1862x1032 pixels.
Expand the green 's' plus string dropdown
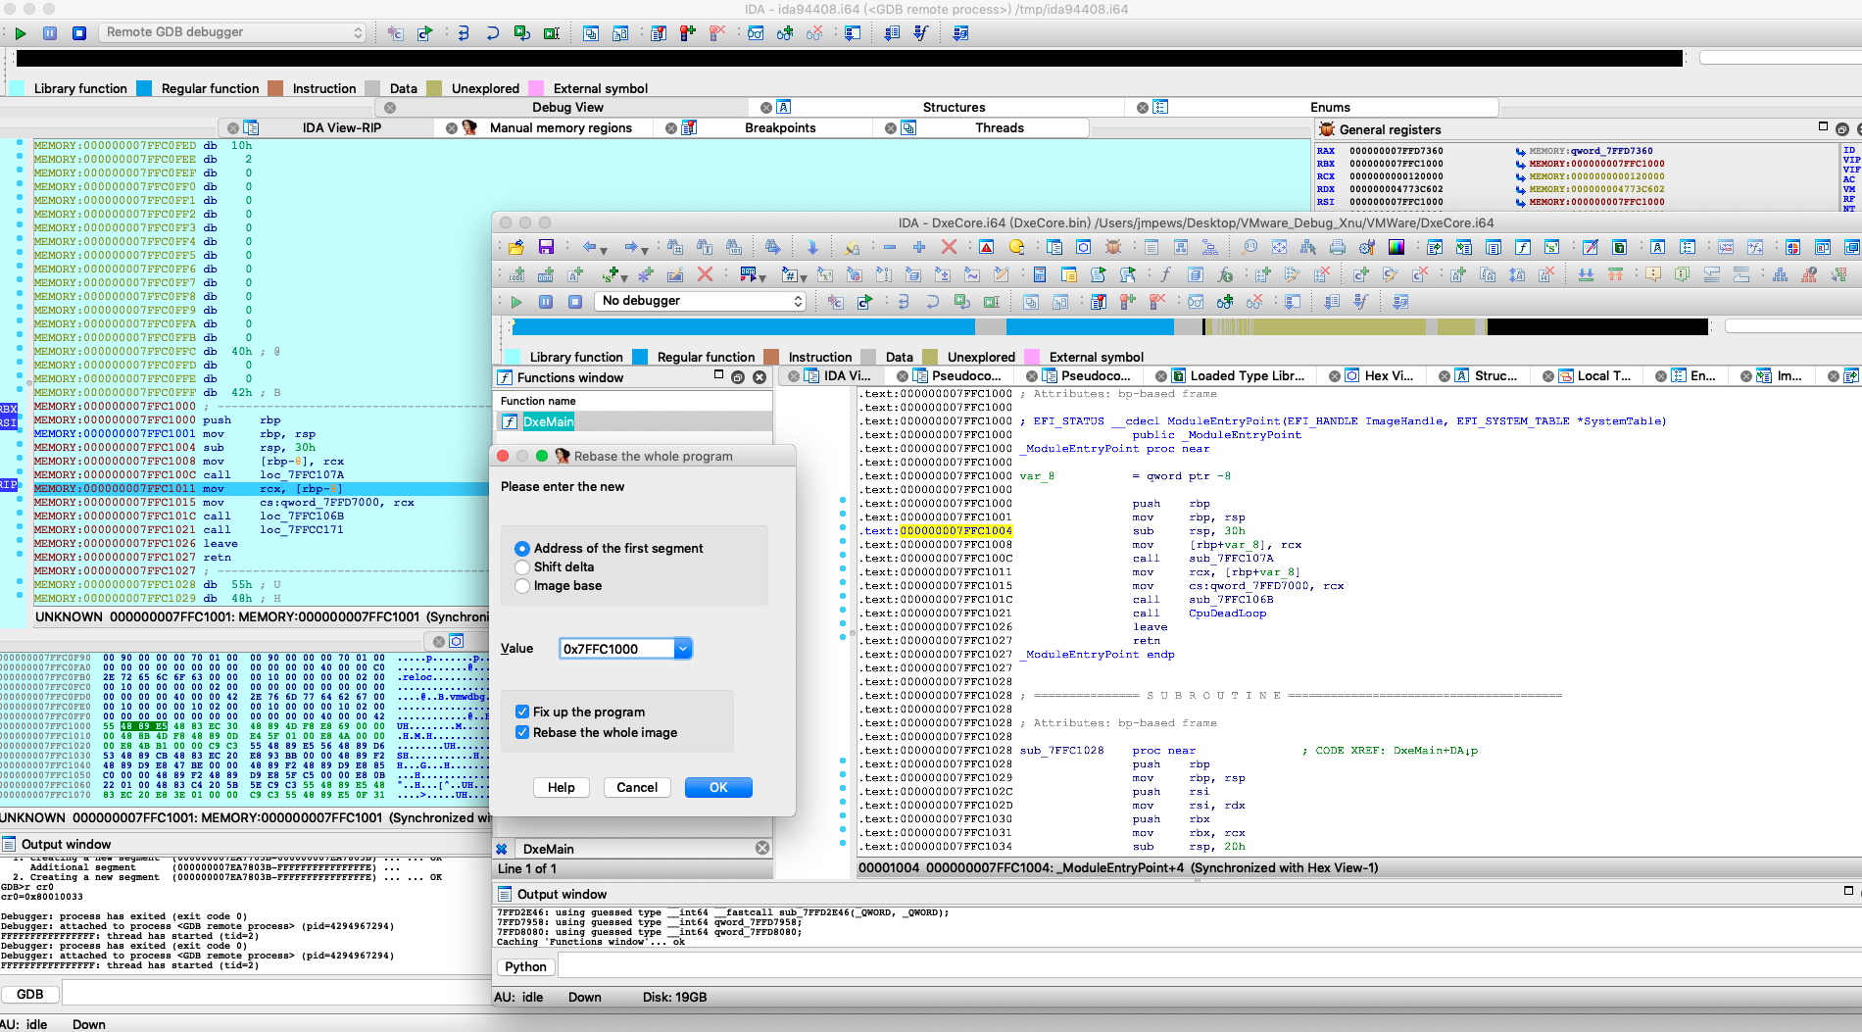(623, 278)
